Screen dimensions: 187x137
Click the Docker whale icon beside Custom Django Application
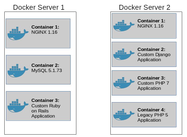pyautogui.click(x=124, y=54)
